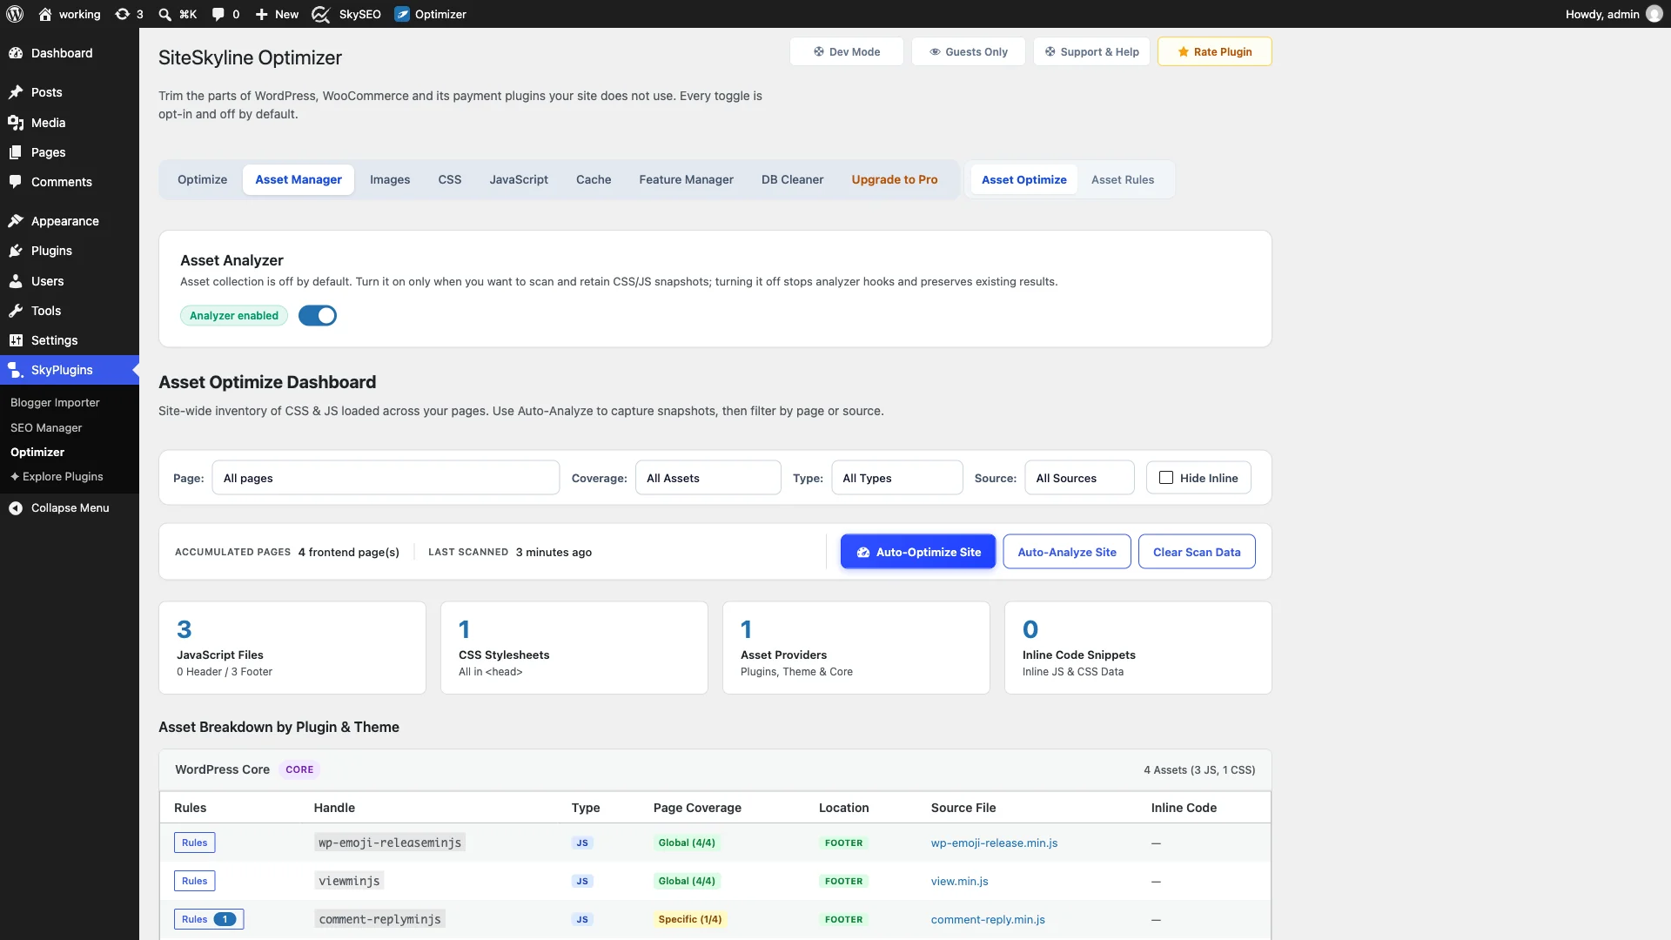Screen dimensions: 1671x940
Task: Open the search ⌘K icon
Action: 164,14
